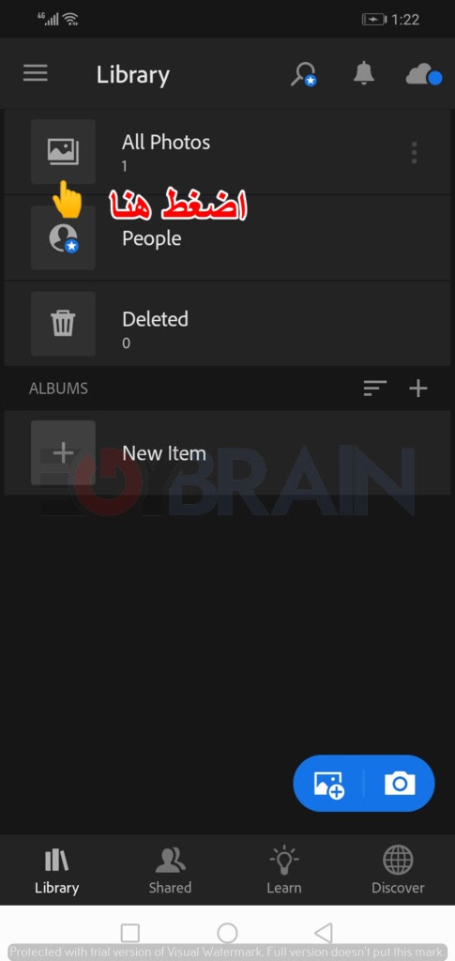Open the notifications bell
This screenshot has height=961, width=455.
click(x=364, y=73)
